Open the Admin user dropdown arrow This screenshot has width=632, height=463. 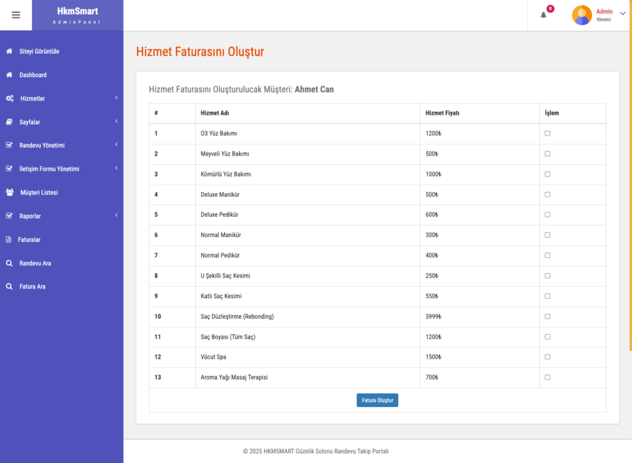pyautogui.click(x=623, y=14)
